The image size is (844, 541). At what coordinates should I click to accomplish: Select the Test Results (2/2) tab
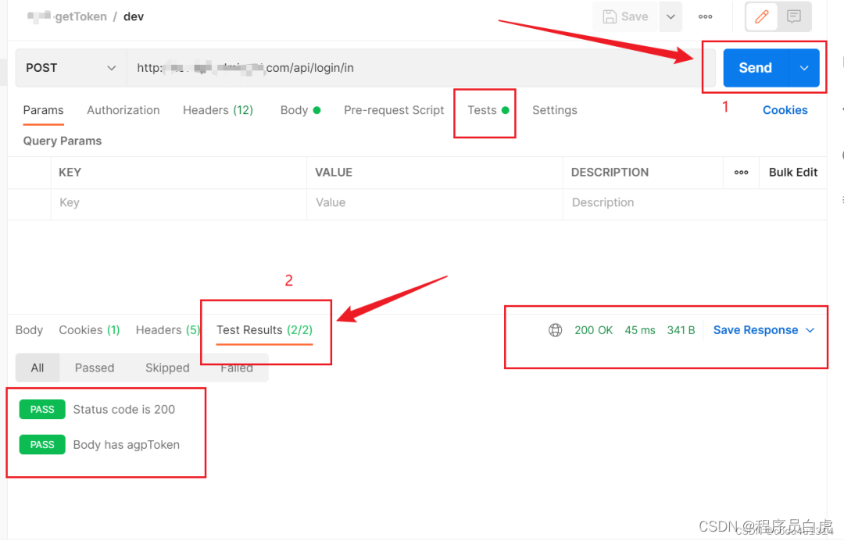point(264,330)
